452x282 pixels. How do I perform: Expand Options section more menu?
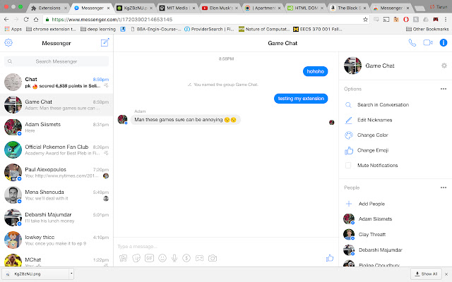444,89
